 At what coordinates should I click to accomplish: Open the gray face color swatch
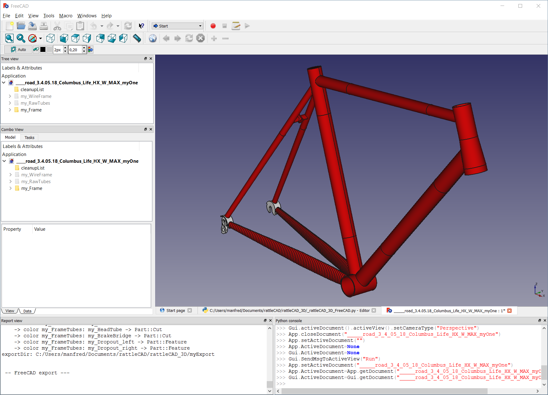(50, 49)
